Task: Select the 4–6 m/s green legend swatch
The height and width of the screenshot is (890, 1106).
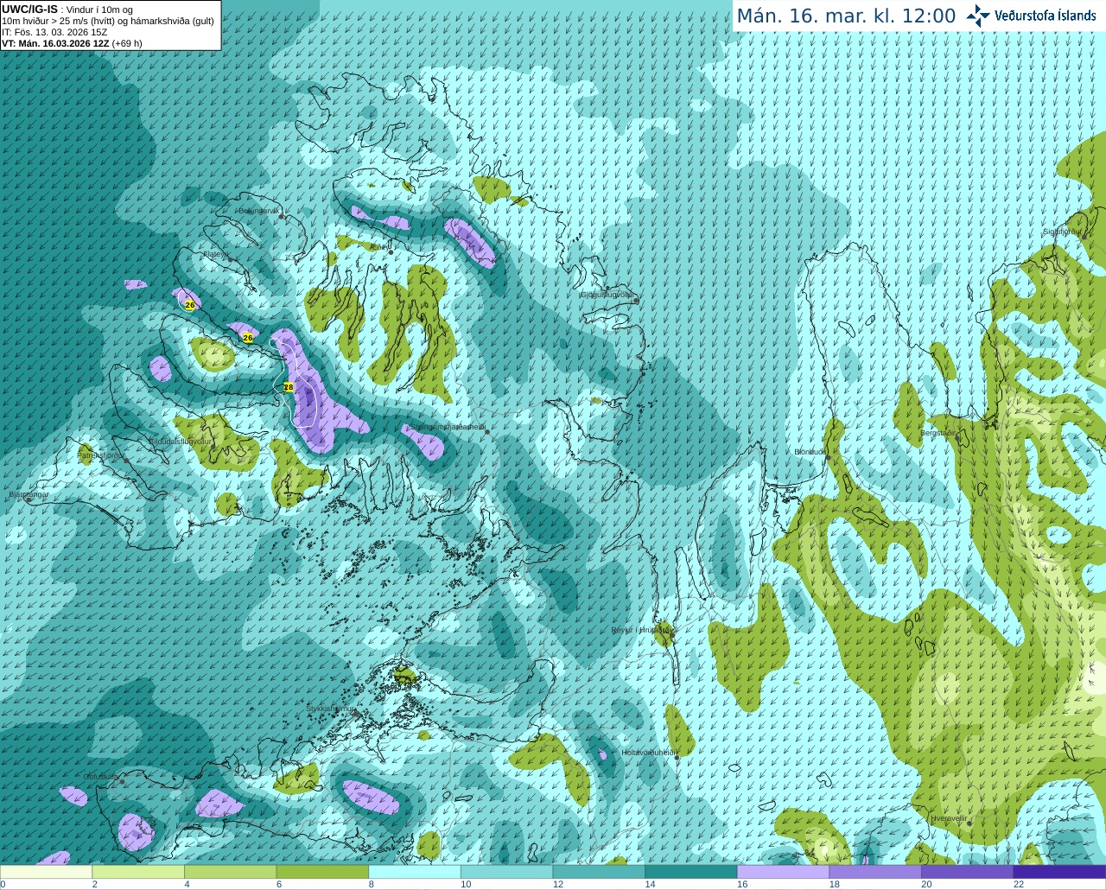Action: click(x=230, y=872)
